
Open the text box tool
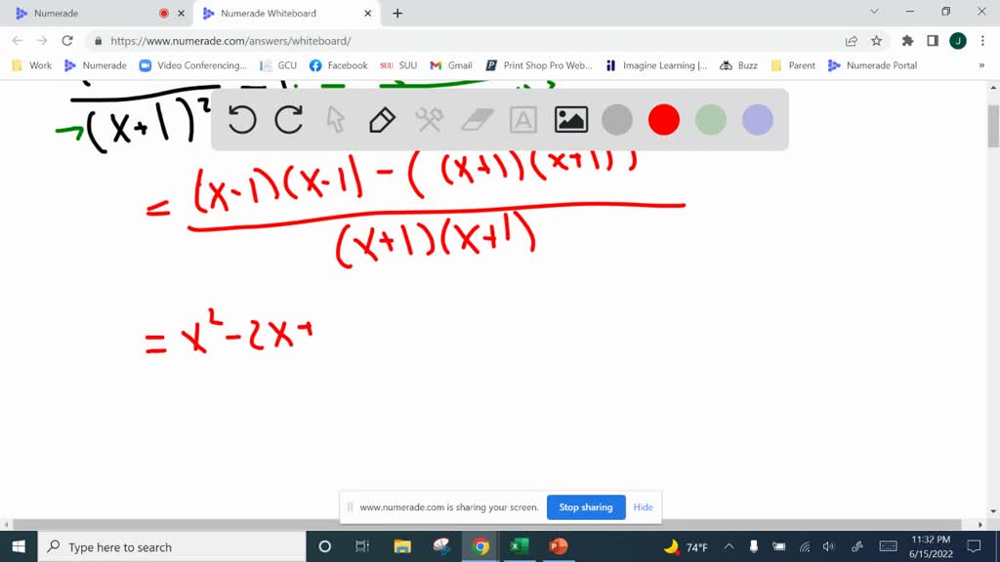click(x=523, y=119)
